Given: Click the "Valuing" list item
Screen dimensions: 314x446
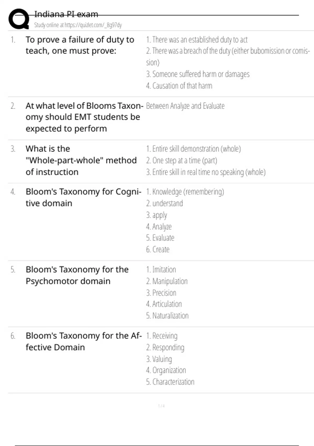Looking at the screenshot, I should click(x=159, y=359).
